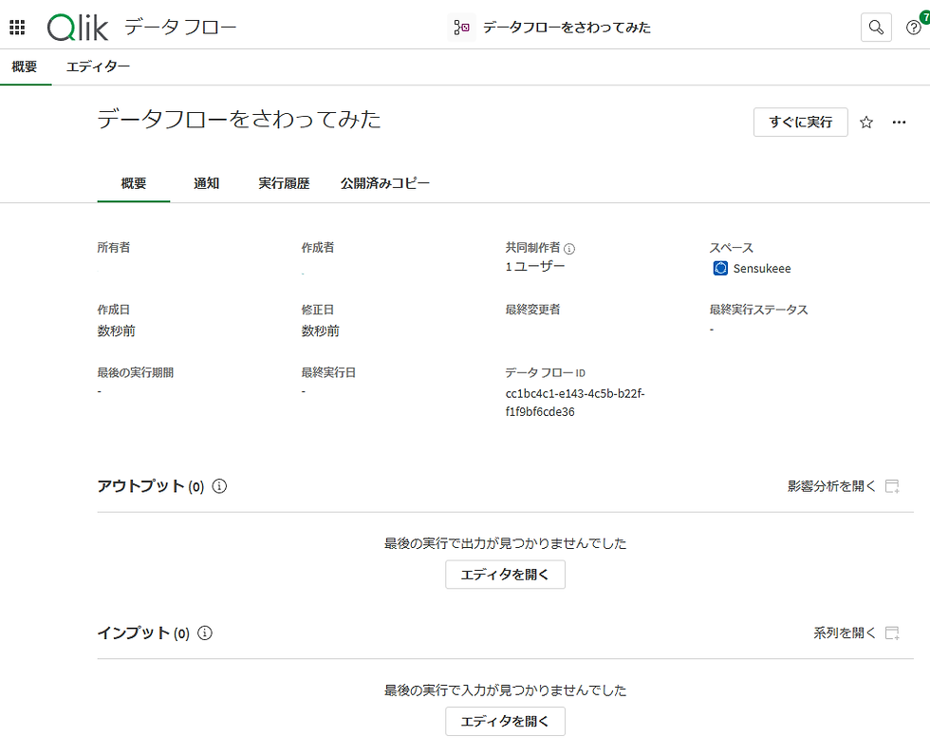The height and width of the screenshot is (756, 930).
Task: Click the 最終変更者 label
Action: click(532, 310)
